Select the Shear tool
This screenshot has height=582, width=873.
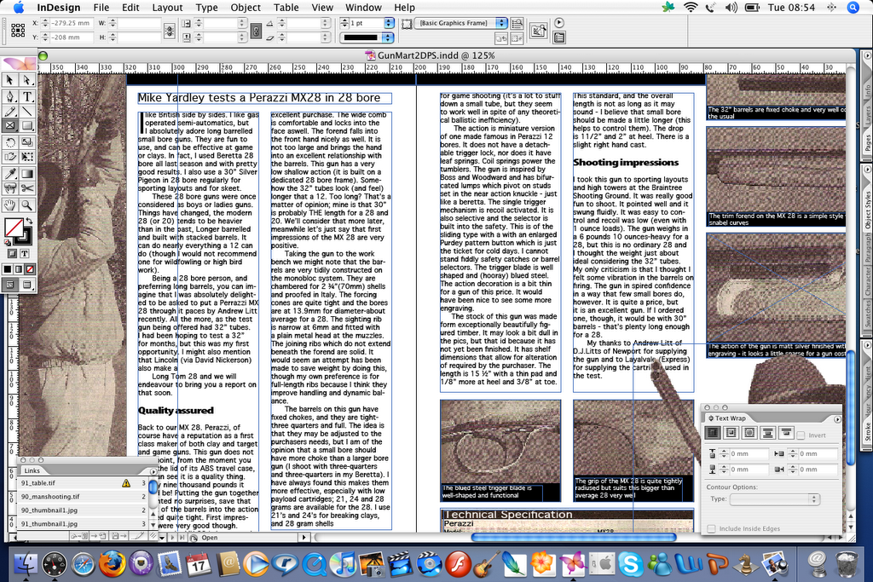tap(10, 157)
